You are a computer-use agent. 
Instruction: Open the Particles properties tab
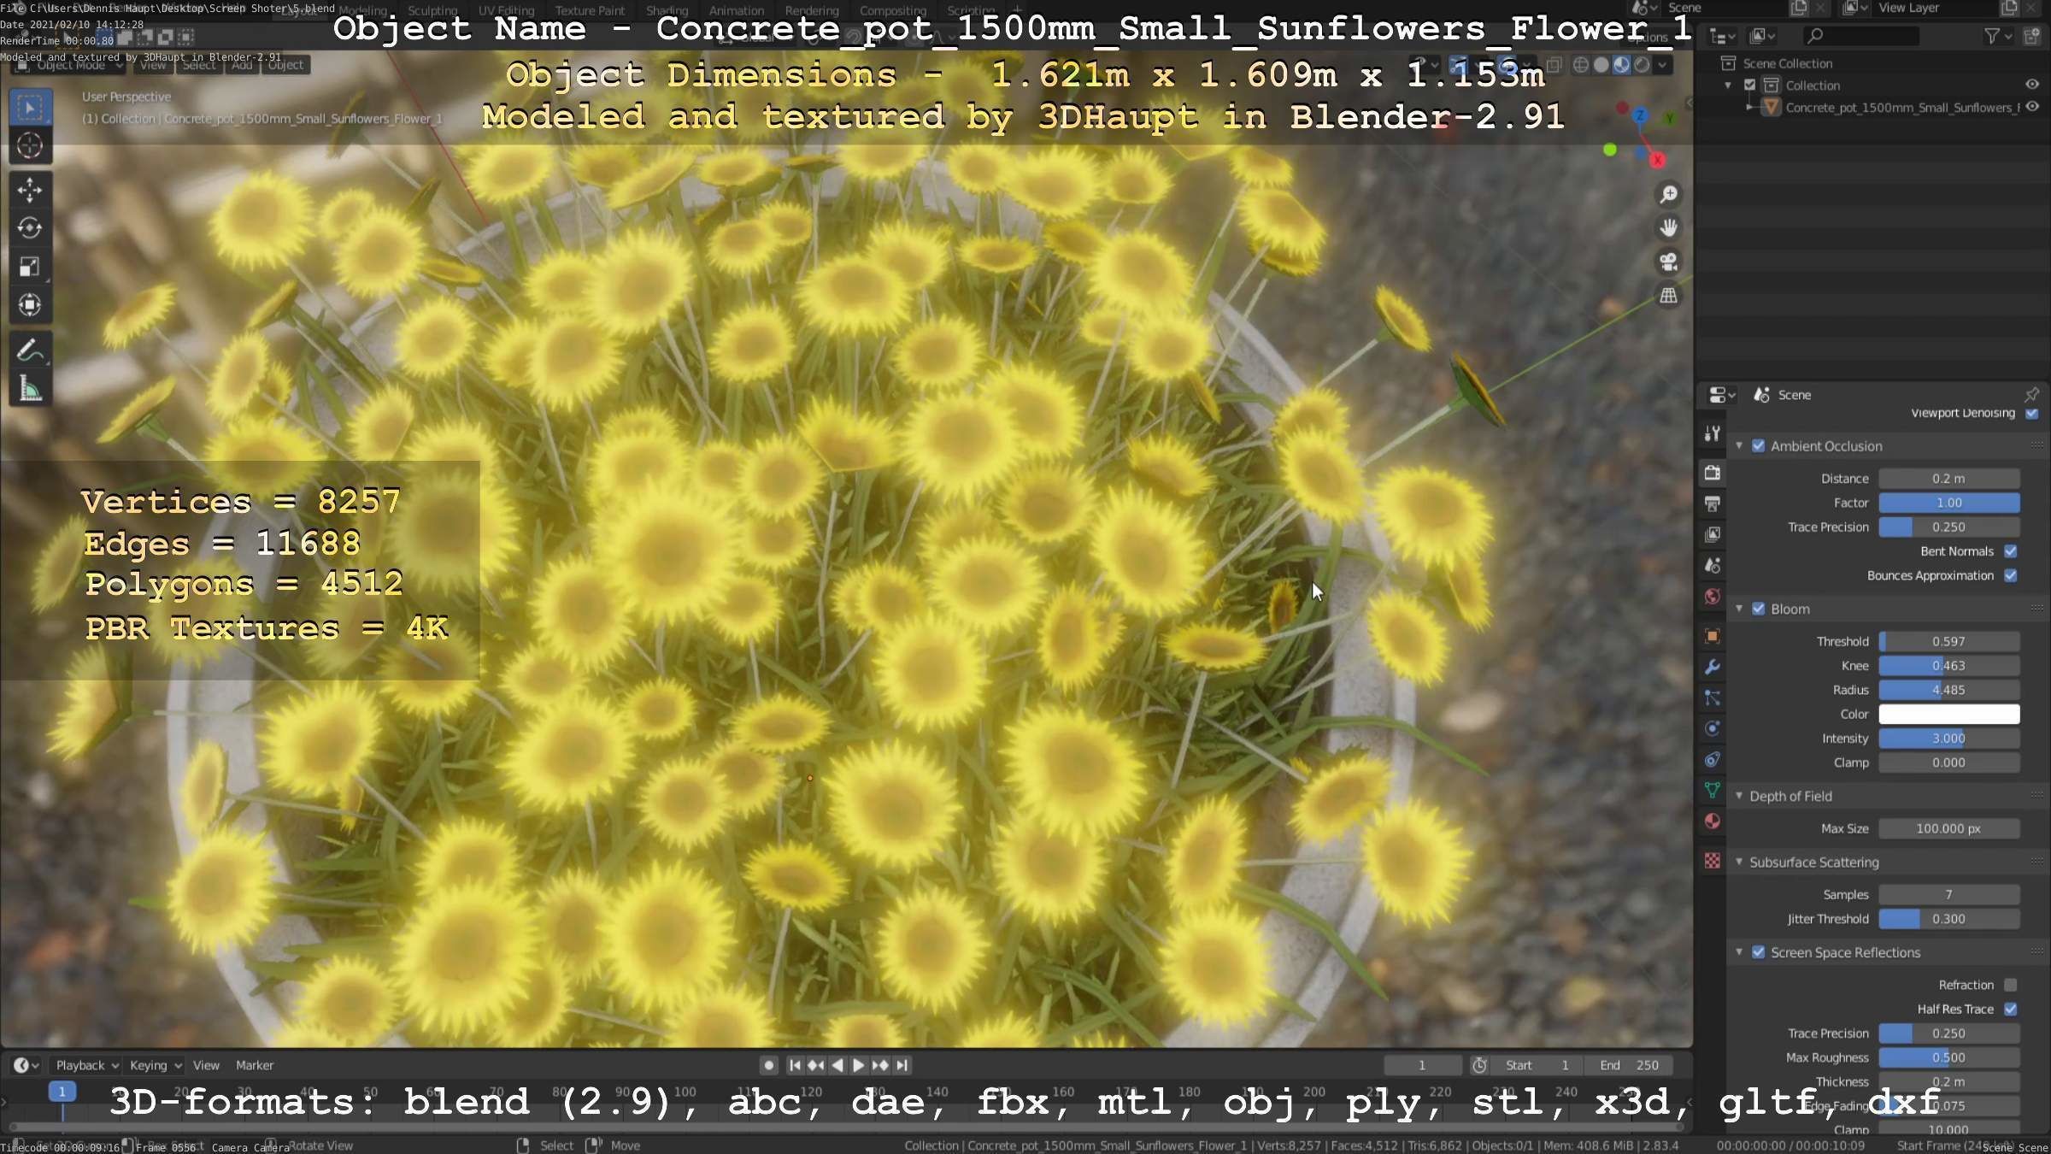coord(1712,698)
